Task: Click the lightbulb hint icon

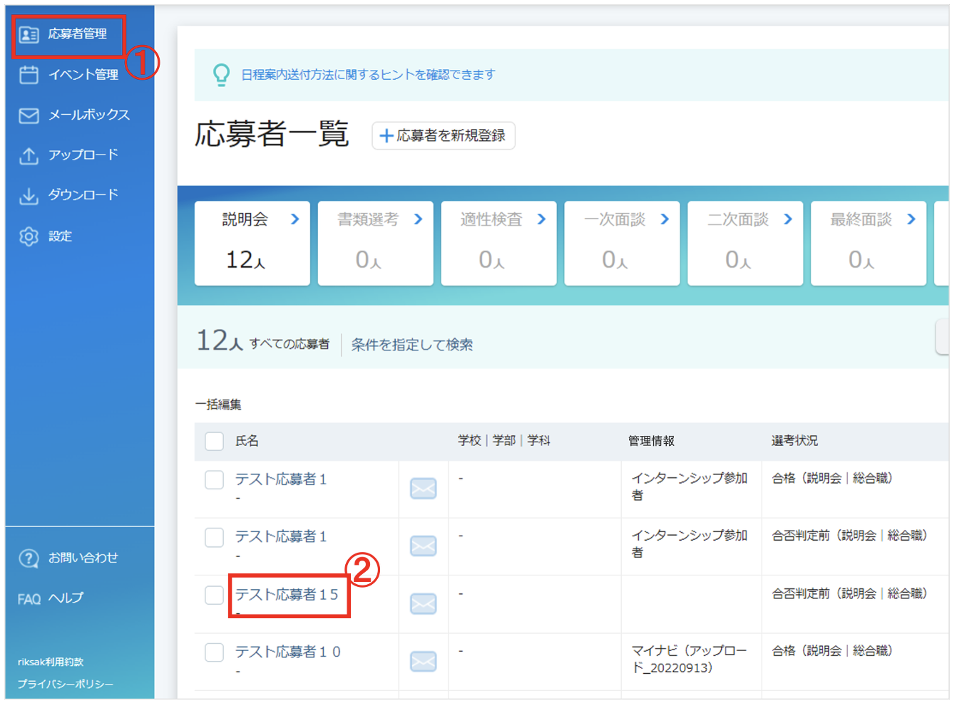Action: click(222, 75)
